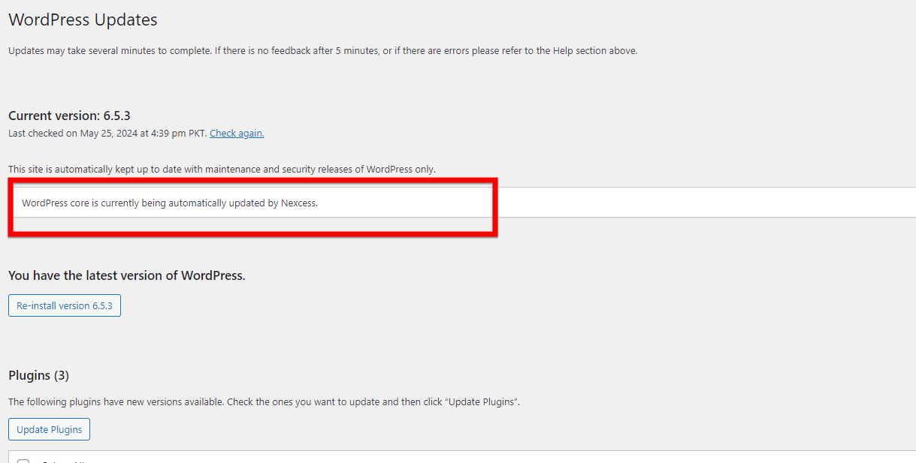
Task: Click the "Current version: 6.5.3" heading
Action: tap(70, 116)
